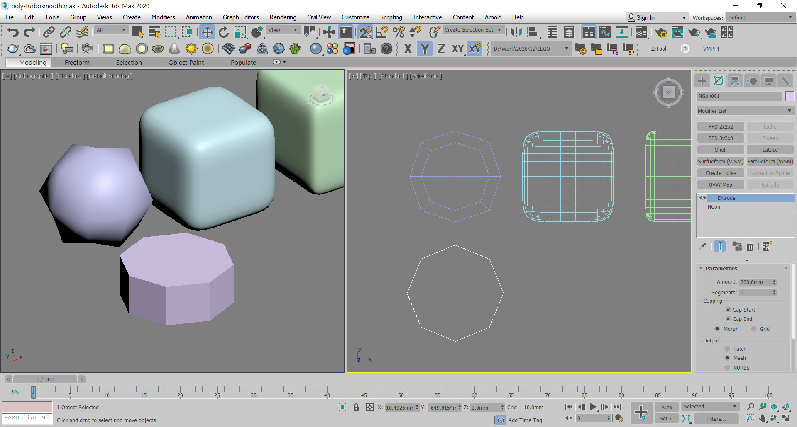Open the Utilities wrench panel icon

point(785,81)
